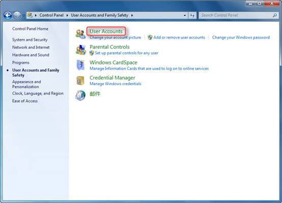This screenshot has width=282, height=203.
Task: Go to Network and Internet
Action: point(31,47)
